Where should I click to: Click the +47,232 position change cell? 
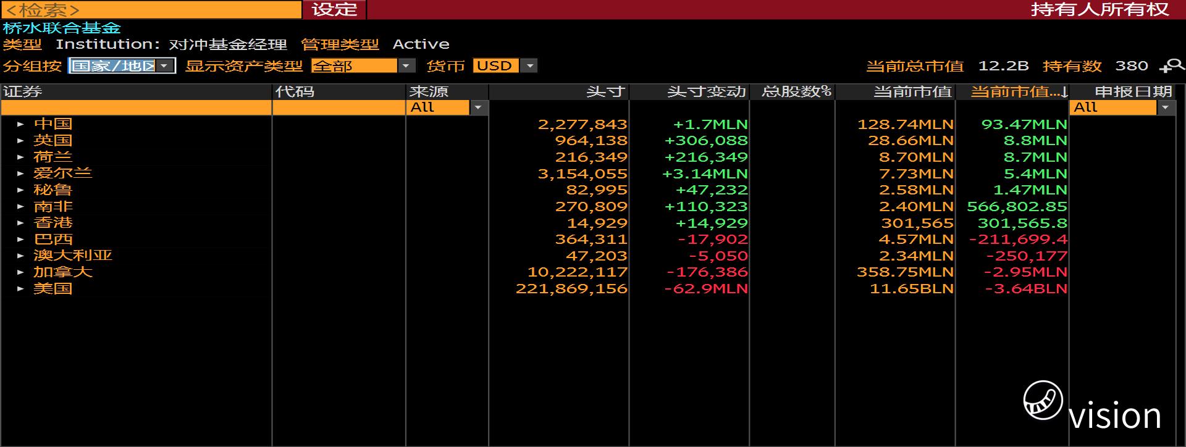pos(712,190)
